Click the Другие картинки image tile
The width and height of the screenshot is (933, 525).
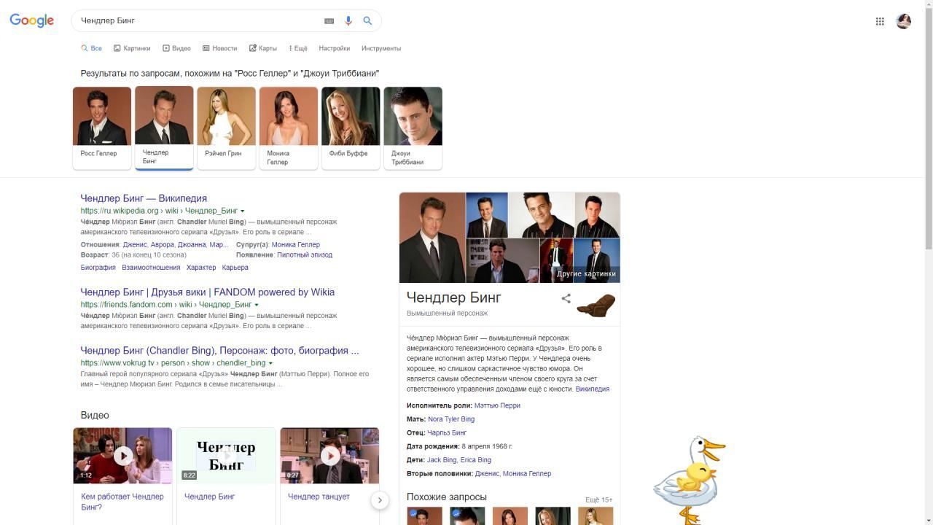click(x=597, y=260)
